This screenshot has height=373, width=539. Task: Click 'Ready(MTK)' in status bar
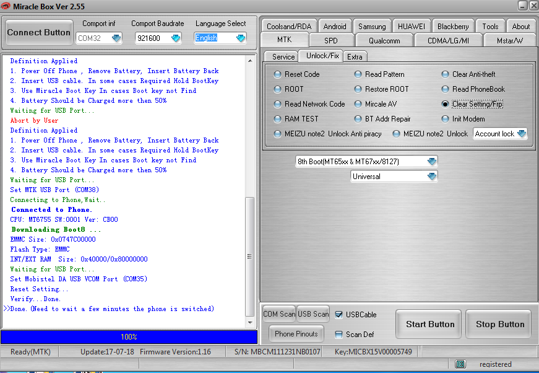[30, 352]
